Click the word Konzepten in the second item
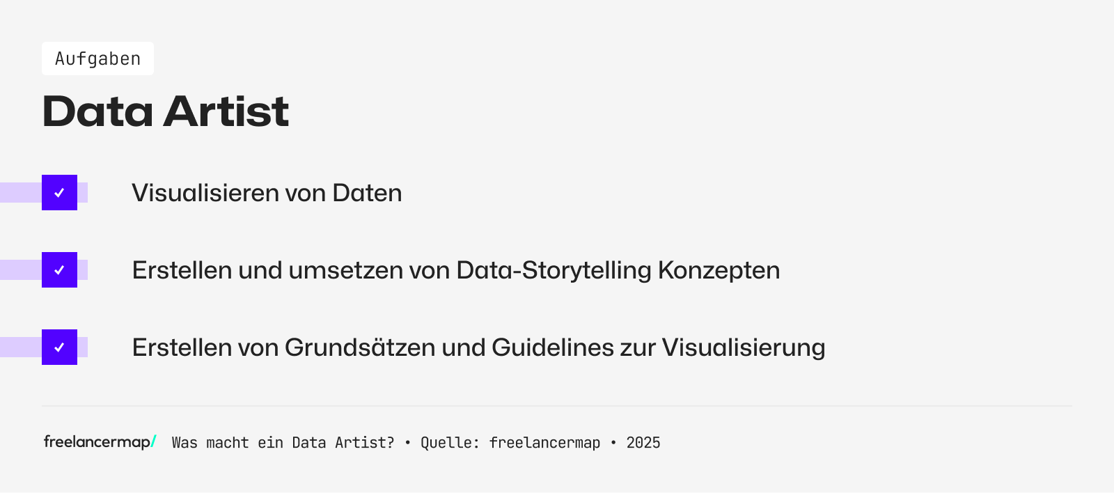This screenshot has height=493, width=1114. click(719, 270)
